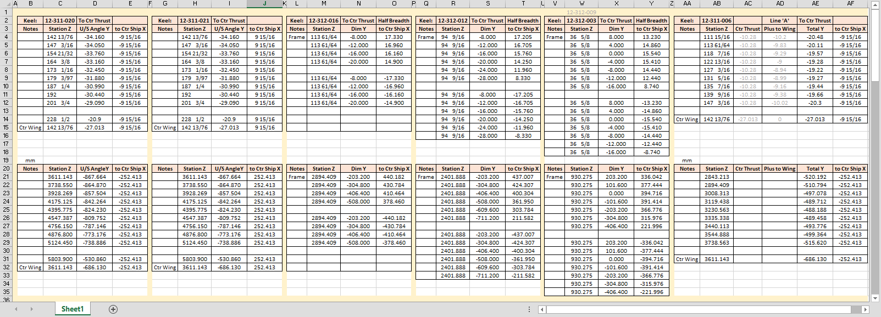Select column header M
The width and height of the screenshot is (881, 317).
[324, 4]
